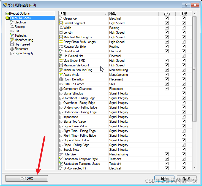Select High Speed in the category tree
202x186 pixels.
[x=22, y=44]
